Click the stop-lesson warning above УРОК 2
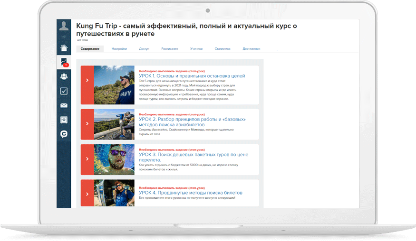416x241 pixels. [172, 114]
